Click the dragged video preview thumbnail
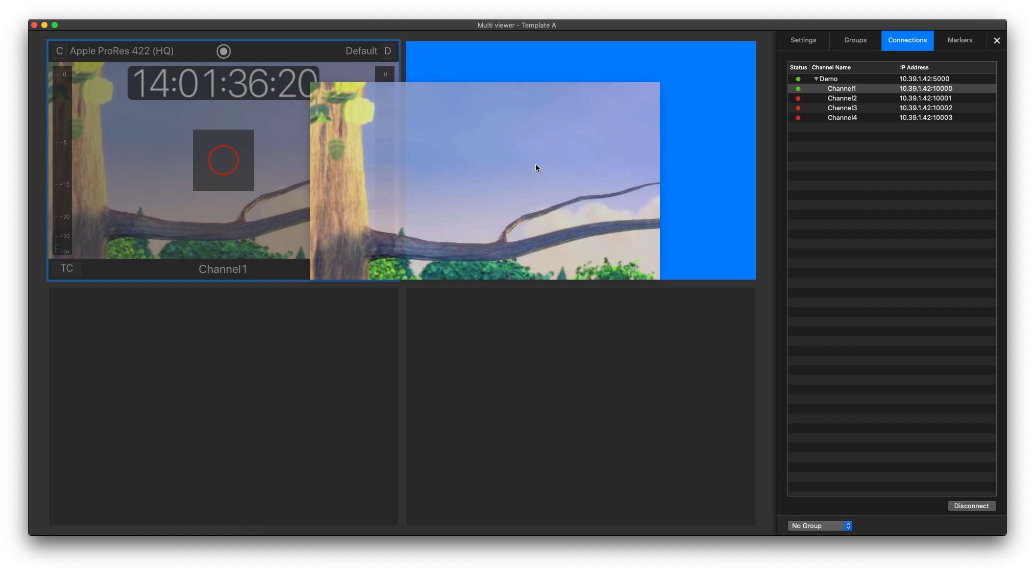The image size is (1035, 573). point(485,181)
